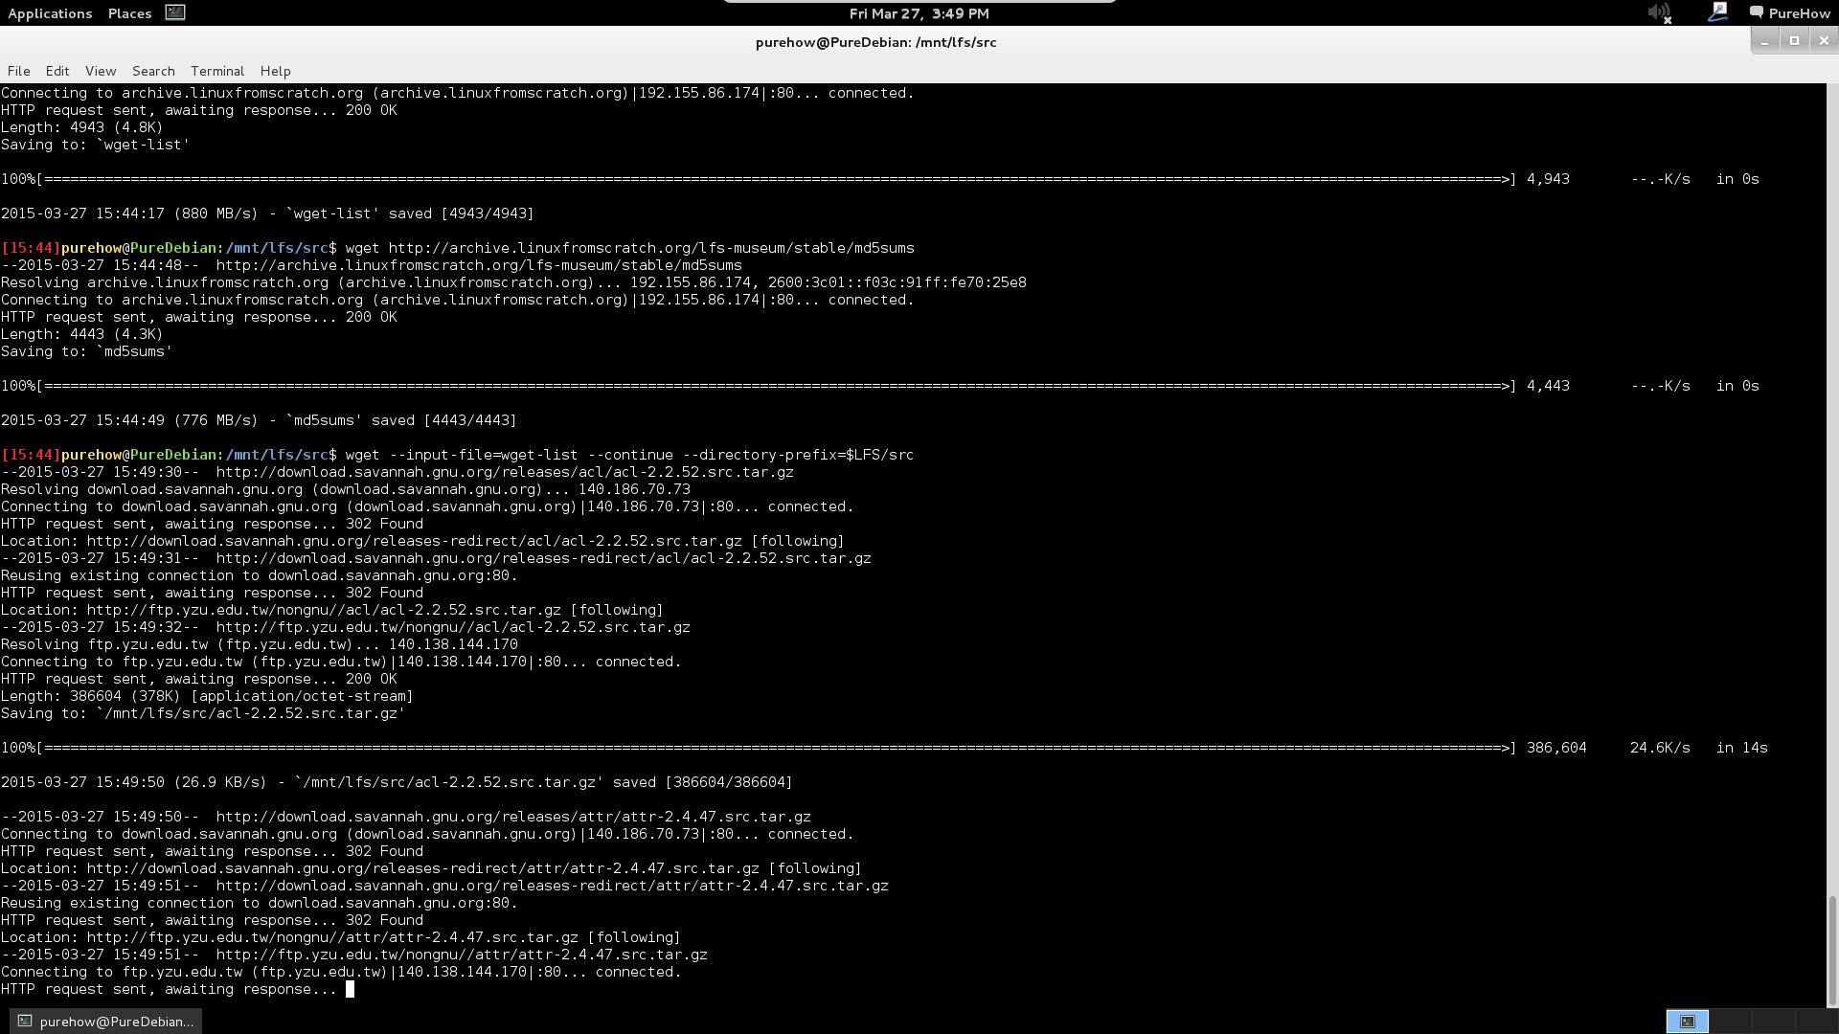
Task: Open the View menu
Action: pyautogui.click(x=100, y=71)
